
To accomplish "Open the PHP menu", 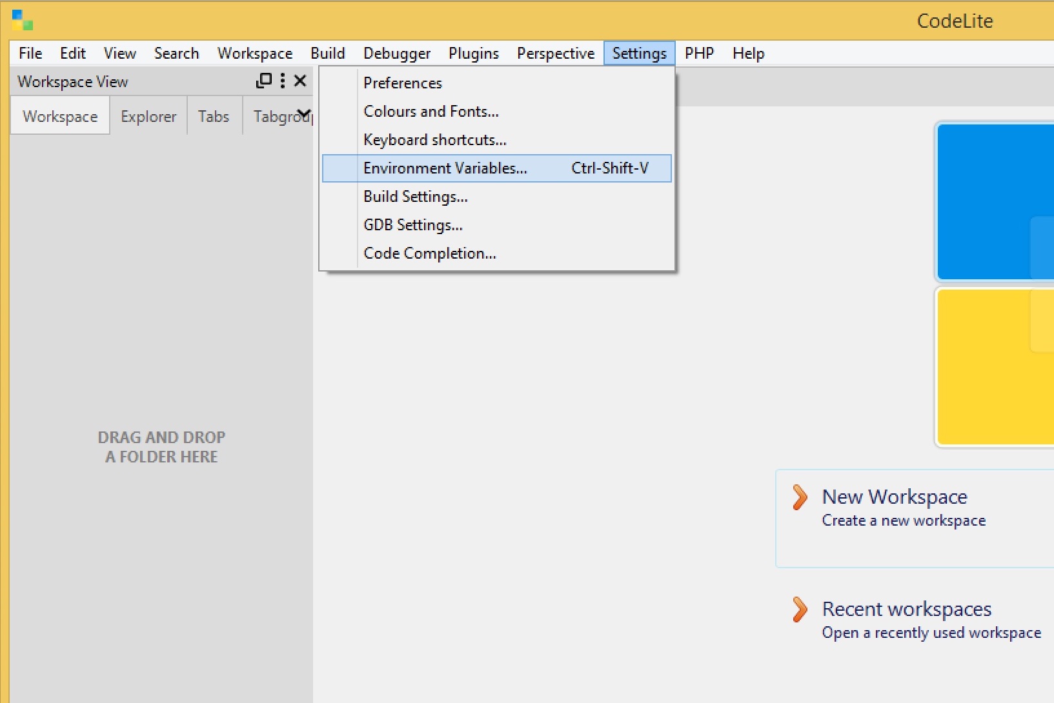I will 699,54.
